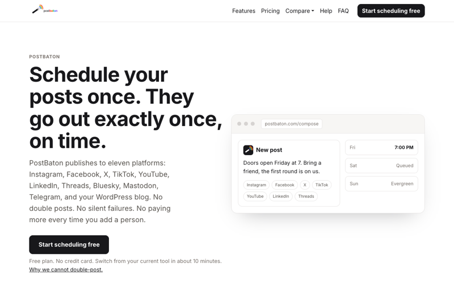Open the Features nav link

point(243,11)
